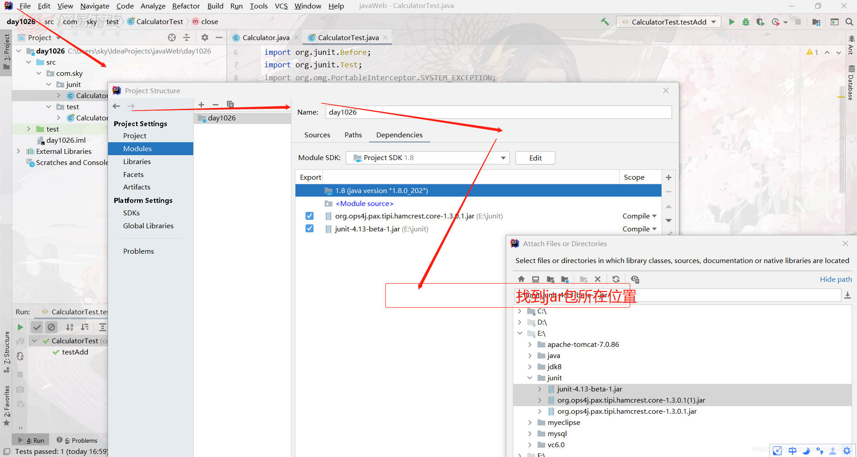Open the 6: Problems tool window button

pos(77,441)
